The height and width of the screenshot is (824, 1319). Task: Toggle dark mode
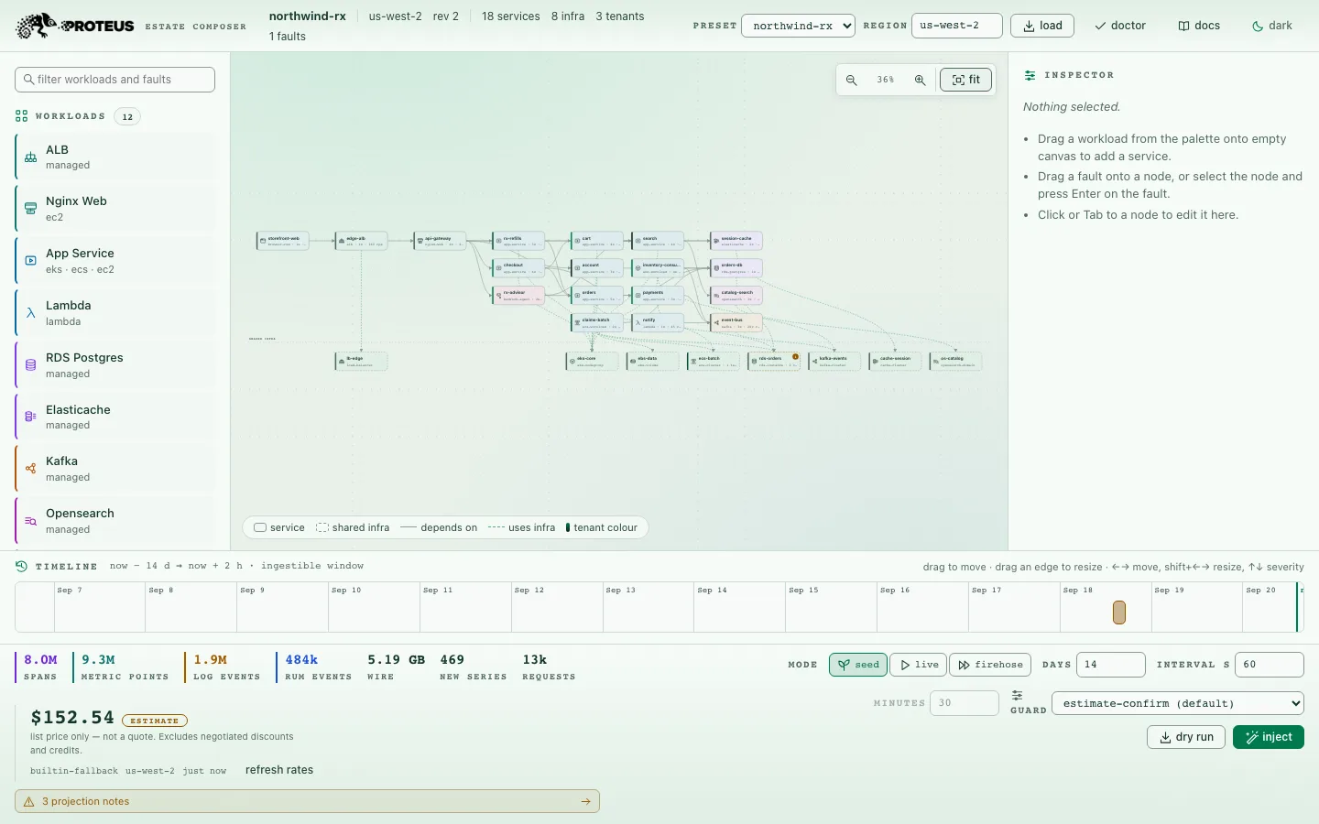1272,26
